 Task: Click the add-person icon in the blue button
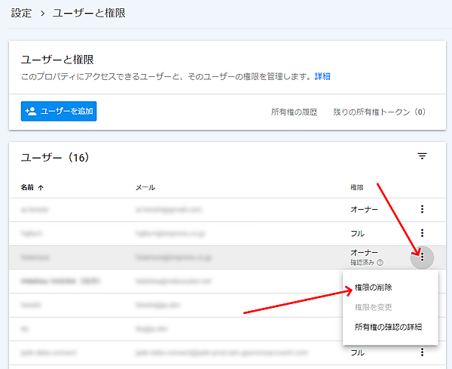pos(31,111)
